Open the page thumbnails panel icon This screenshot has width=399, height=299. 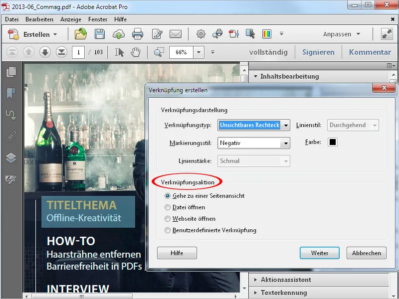click(11, 72)
